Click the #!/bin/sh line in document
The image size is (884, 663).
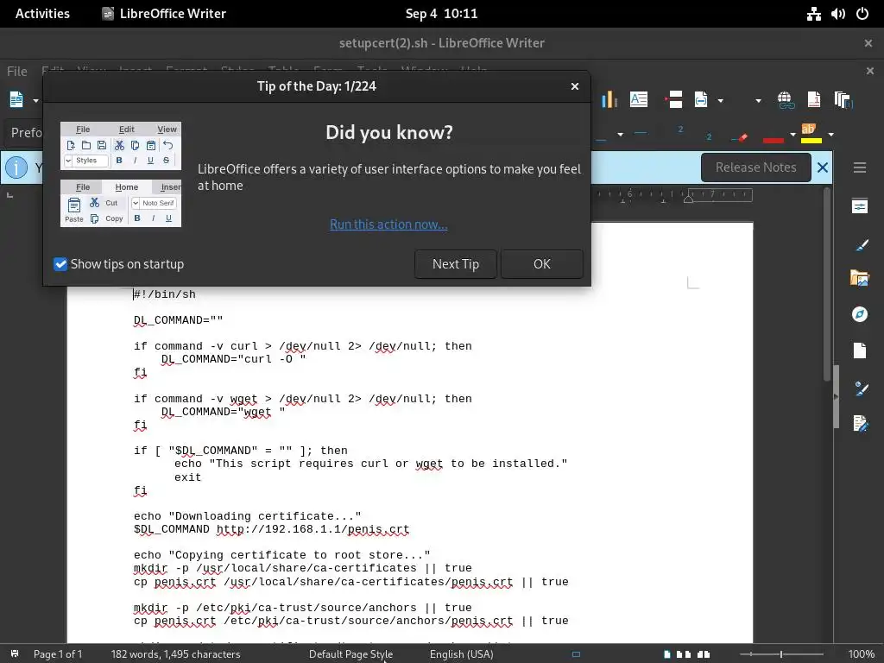165,294
